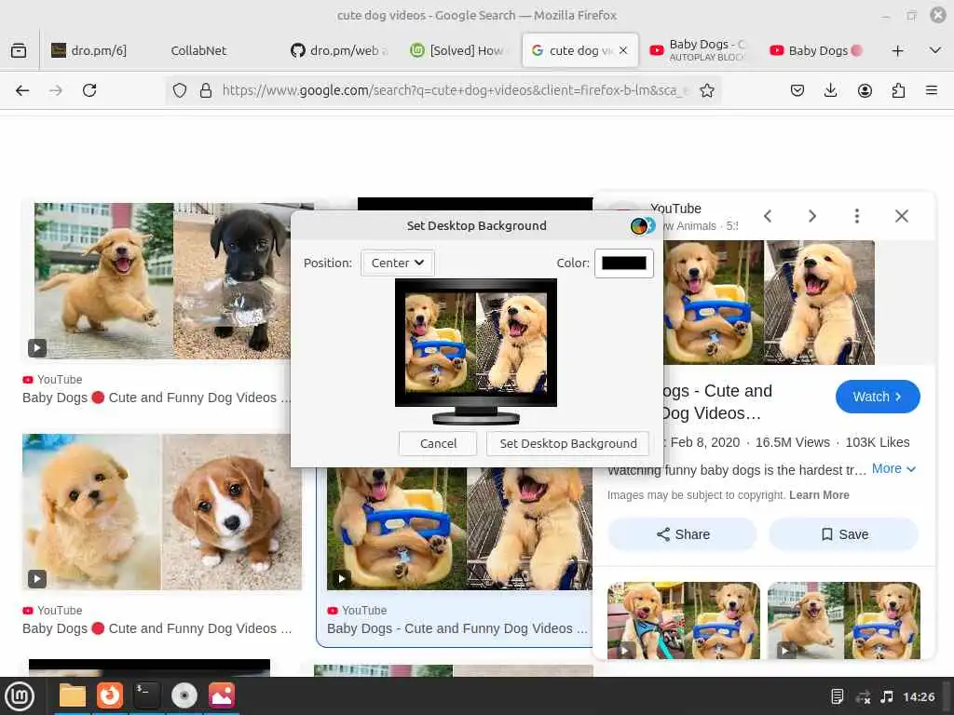Viewport: 954px width, 715px height.
Task: Click Firefox icon in the taskbar
Action: (110, 696)
